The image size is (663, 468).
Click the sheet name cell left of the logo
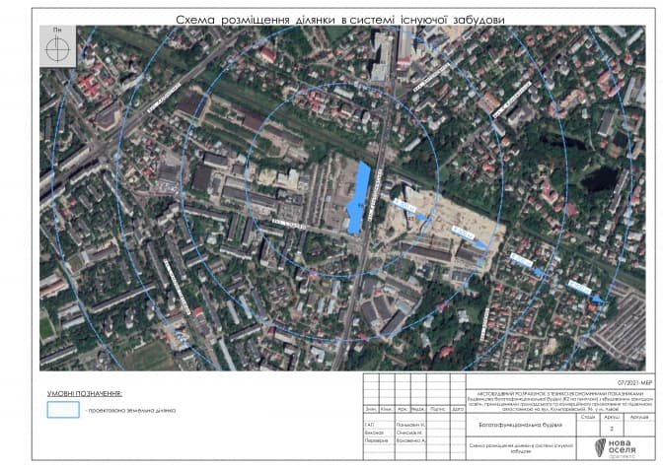pos(521,448)
